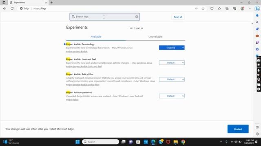Take screenshot with recorder camera icon

tap(259, 60)
